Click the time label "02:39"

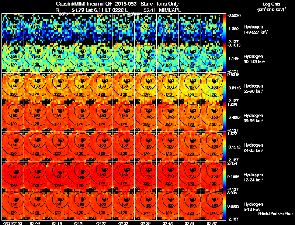tap(145, 223)
